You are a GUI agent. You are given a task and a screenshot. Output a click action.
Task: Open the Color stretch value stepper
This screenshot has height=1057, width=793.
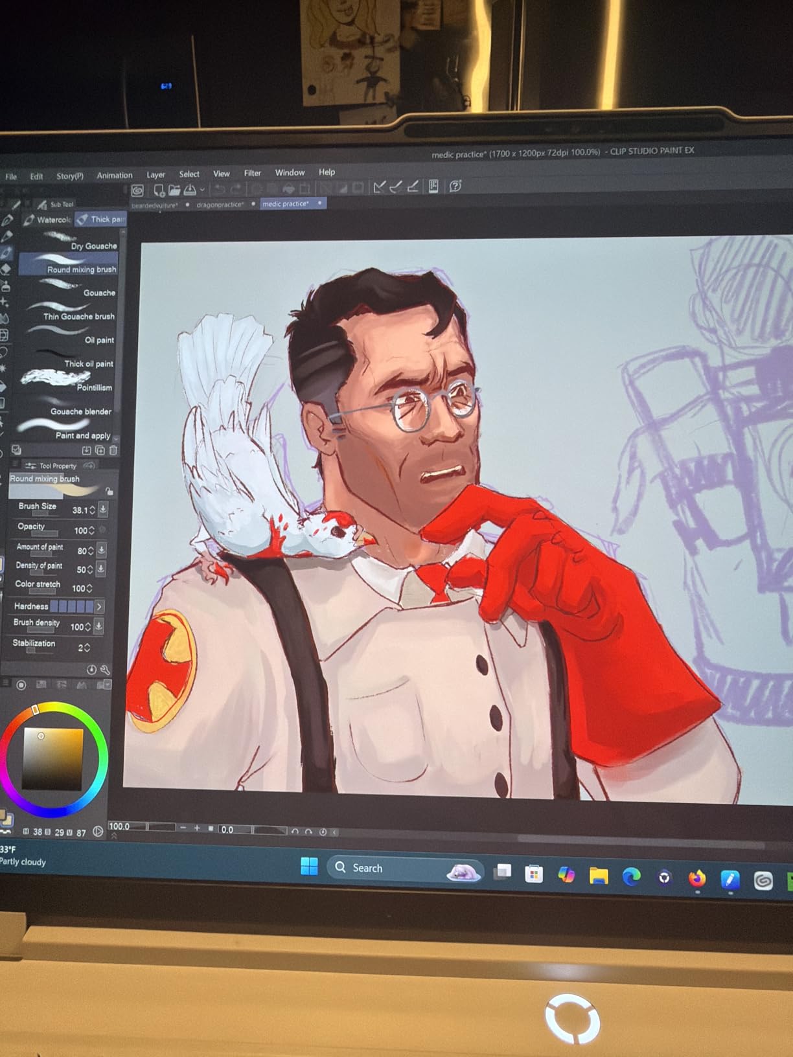pos(89,588)
